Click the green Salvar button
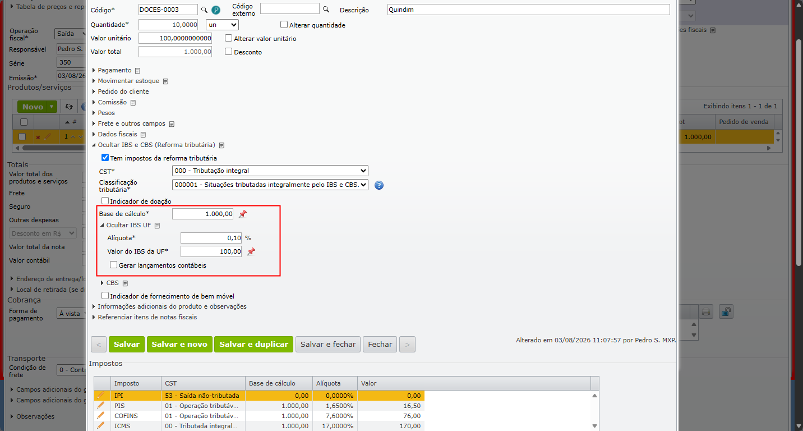The height and width of the screenshot is (431, 803). click(127, 344)
